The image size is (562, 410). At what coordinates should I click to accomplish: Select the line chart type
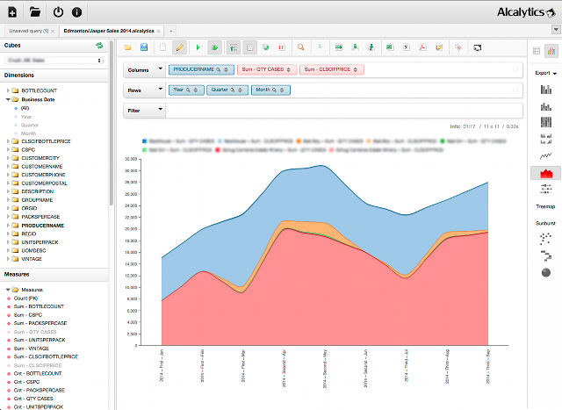click(546, 155)
